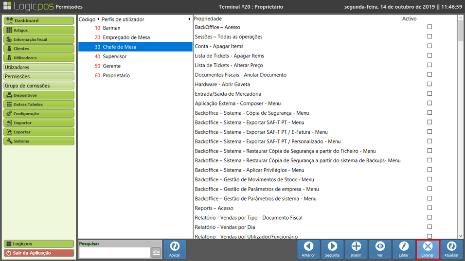Click the Inserir plus button
The height and width of the screenshot is (261, 465).
point(356,249)
